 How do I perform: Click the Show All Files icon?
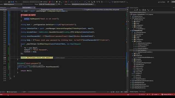tap(145, 10)
